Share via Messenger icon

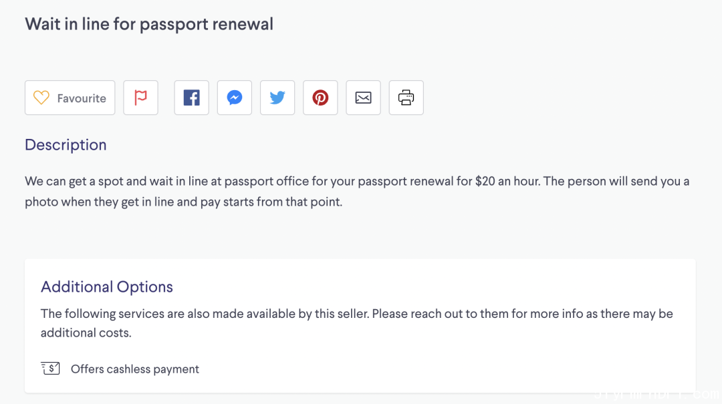pyautogui.click(x=235, y=97)
